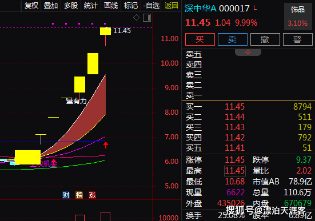This screenshot has height=221, width=315.
Task: Open 统计 statistics option
Action: [x=91, y=6]
